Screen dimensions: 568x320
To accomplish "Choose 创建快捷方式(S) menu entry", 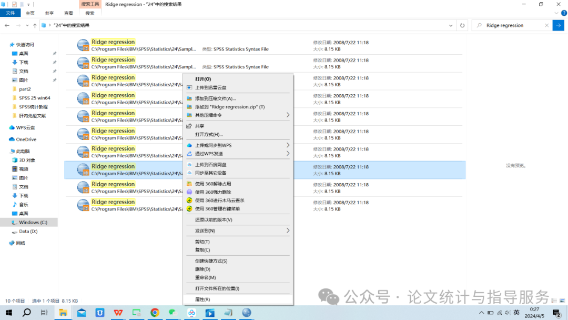I will tap(238, 261).
